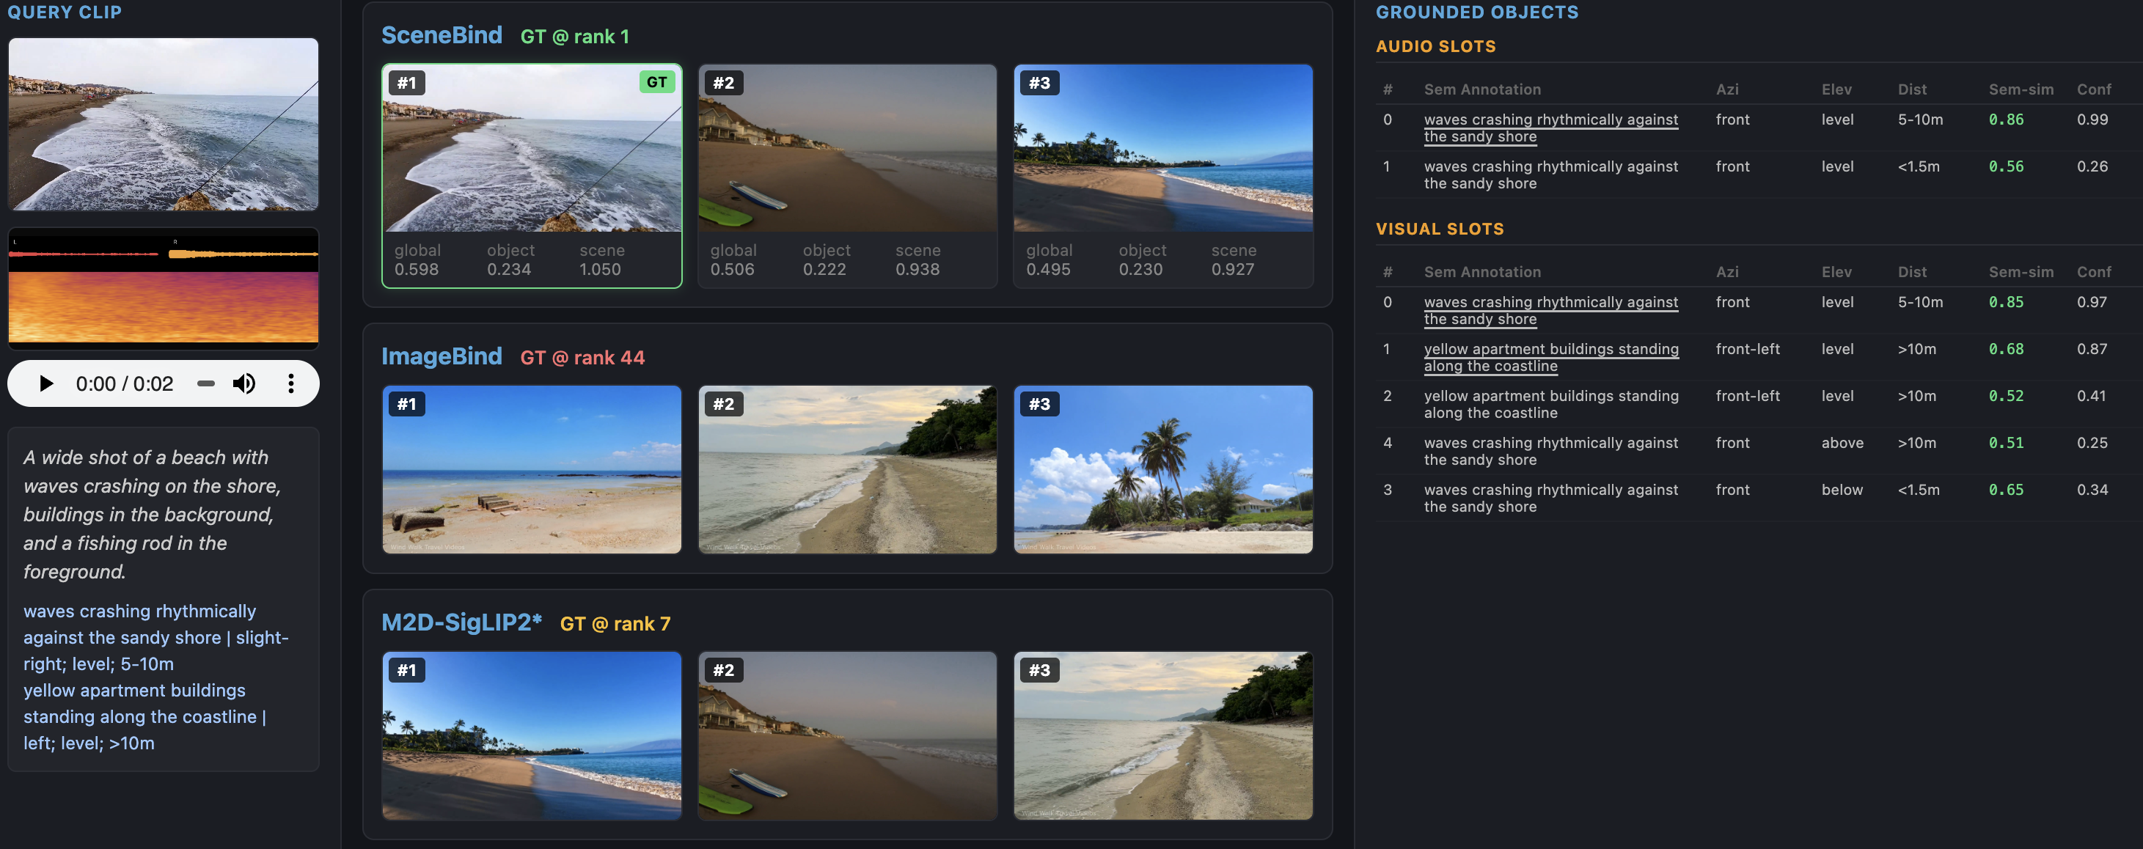Click the query caption text
The height and width of the screenshot is (849, 2143).
coord(153,515)
